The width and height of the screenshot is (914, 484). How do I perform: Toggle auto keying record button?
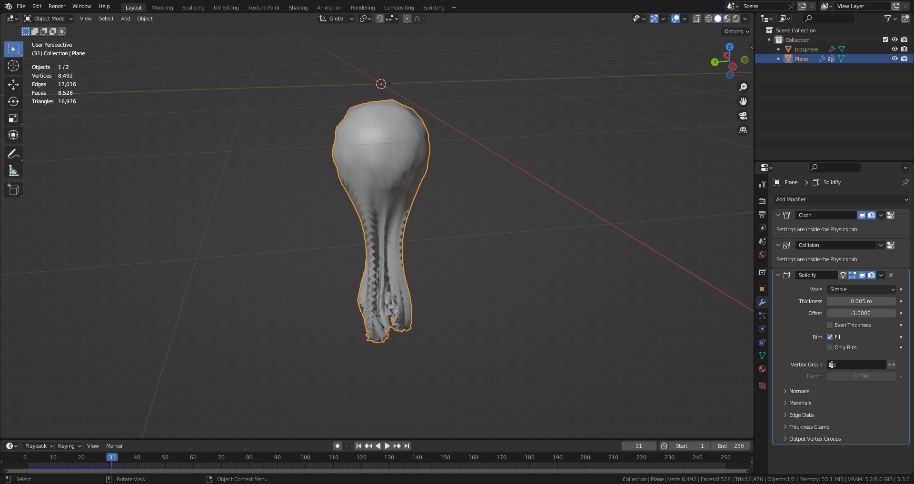click(x=338, y=446)
